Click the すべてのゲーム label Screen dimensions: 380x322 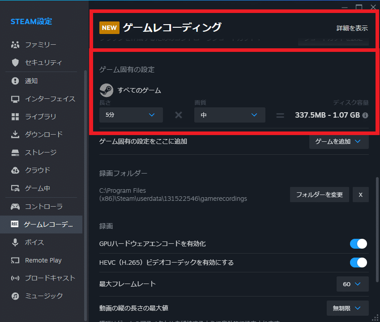click(139, 90)
